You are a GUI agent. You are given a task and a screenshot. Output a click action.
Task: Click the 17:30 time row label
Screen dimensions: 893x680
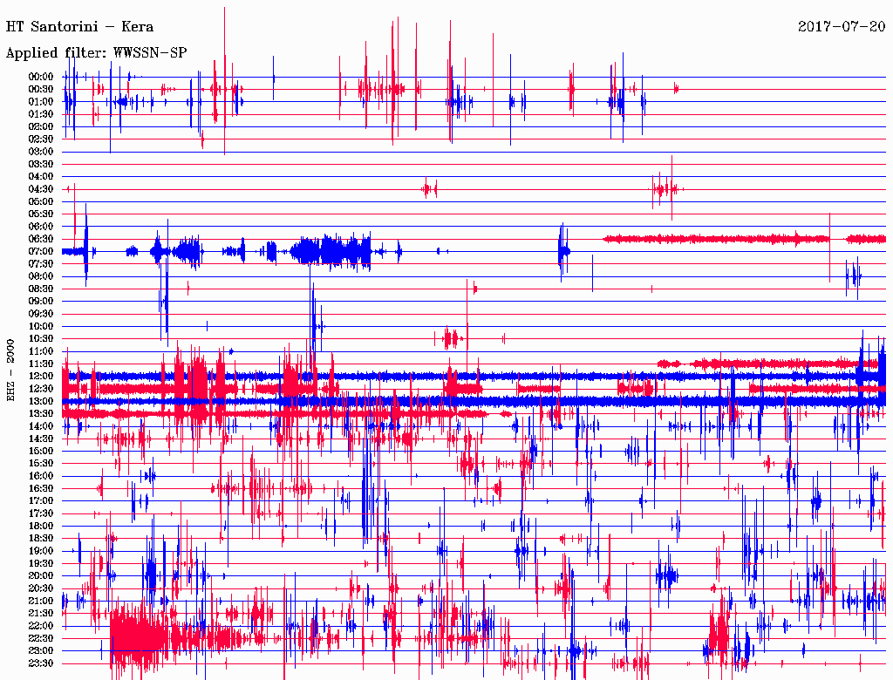[41, 513]
